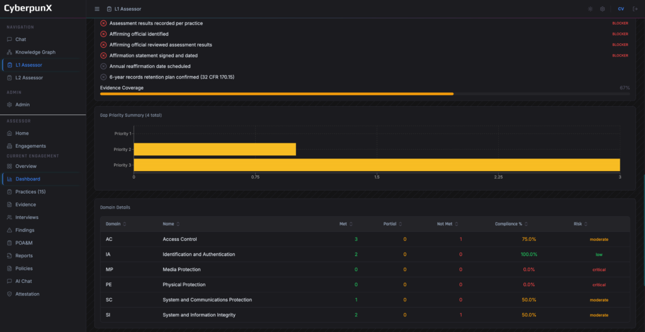This screenshot has width=645, height=332.
Task: Switch to the L2 Assessor section
Action: tap(29, 78)
